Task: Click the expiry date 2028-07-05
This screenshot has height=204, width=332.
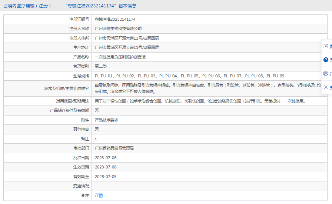Action: (x=106, y=177)
